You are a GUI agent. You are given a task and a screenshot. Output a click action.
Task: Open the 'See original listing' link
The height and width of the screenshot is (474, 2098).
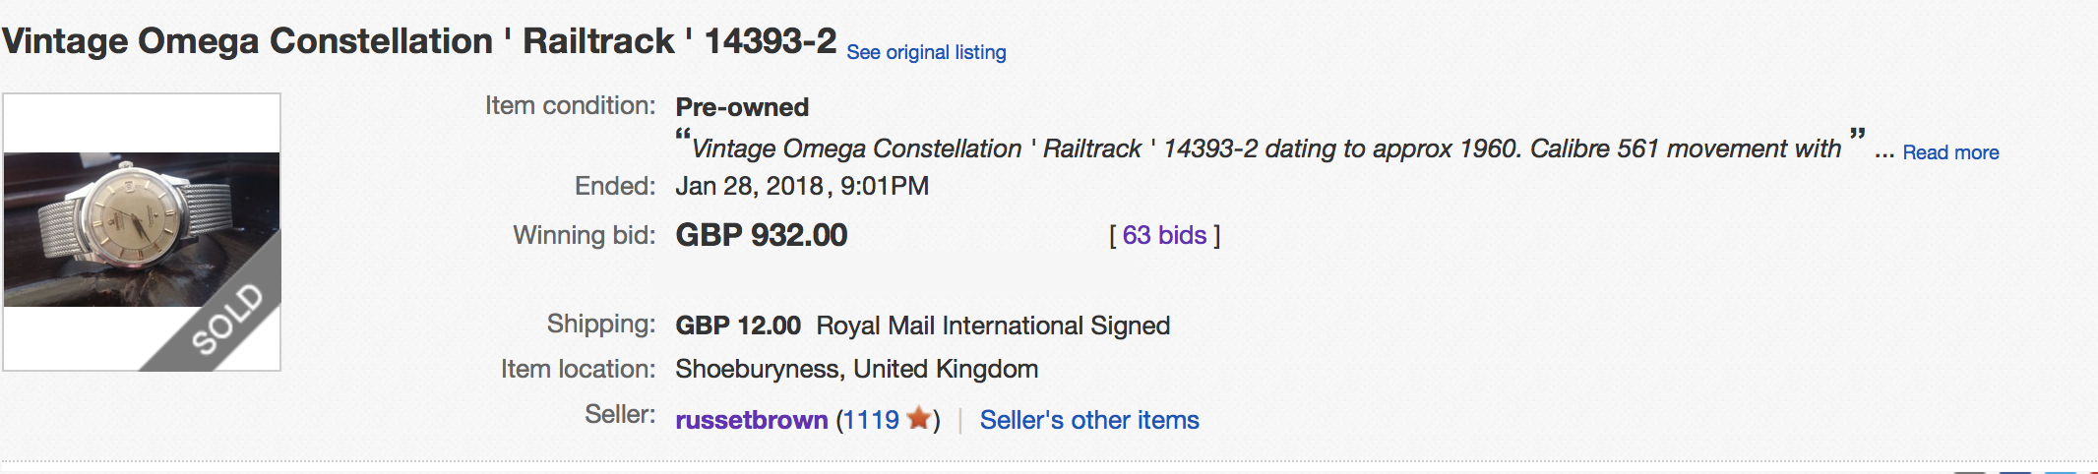tap(926, 52)
